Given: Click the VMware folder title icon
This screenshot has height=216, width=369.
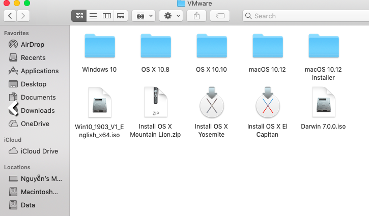Looking at the screenshot, I should [181, 3].
